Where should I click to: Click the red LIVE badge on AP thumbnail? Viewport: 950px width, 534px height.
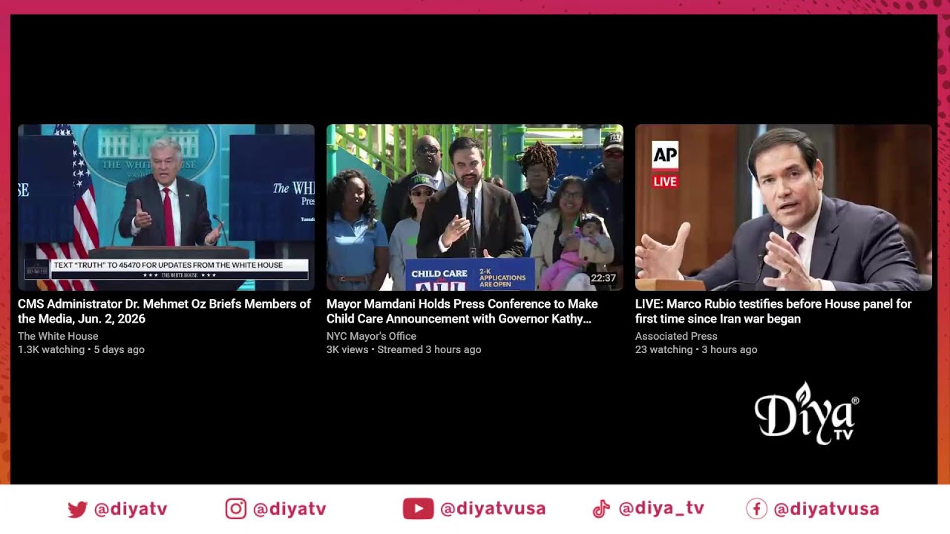[x=665, y=181]
